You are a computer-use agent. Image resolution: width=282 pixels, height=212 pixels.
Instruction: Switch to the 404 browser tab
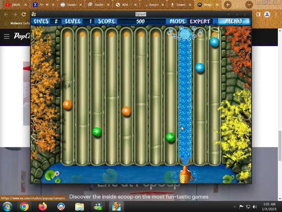tap(126, 5)
